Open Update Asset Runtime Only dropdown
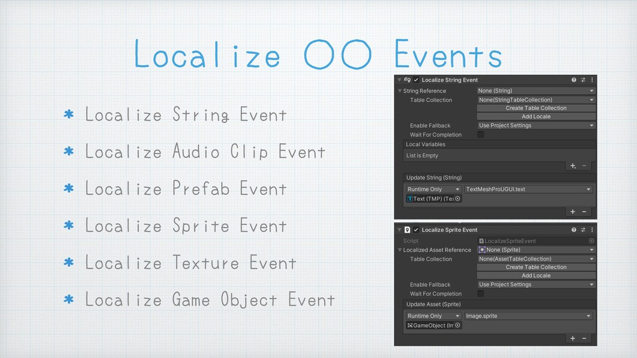637x358 pixels. [434, 316]
